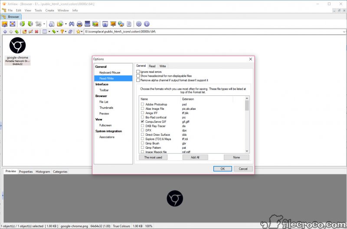The image size is (347, 229).
Task: Uncheck the CompuServe GIF format checkbox
Action: point(143,121)
